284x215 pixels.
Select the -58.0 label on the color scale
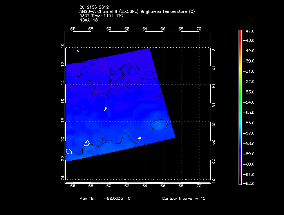coord(250,143)
